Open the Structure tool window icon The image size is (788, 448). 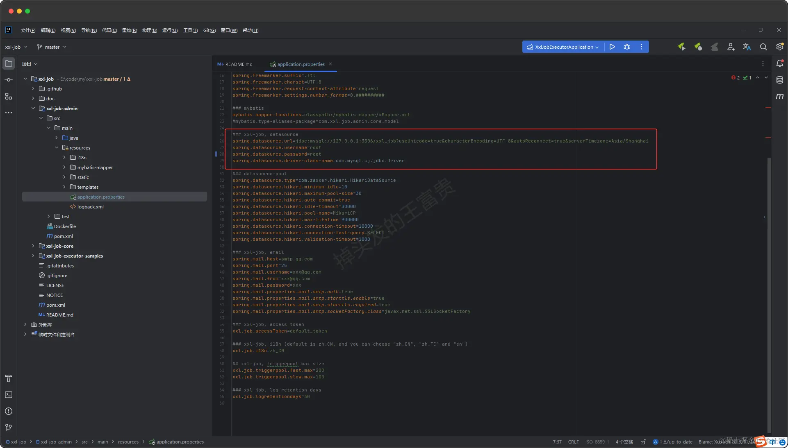pos(9,96)
